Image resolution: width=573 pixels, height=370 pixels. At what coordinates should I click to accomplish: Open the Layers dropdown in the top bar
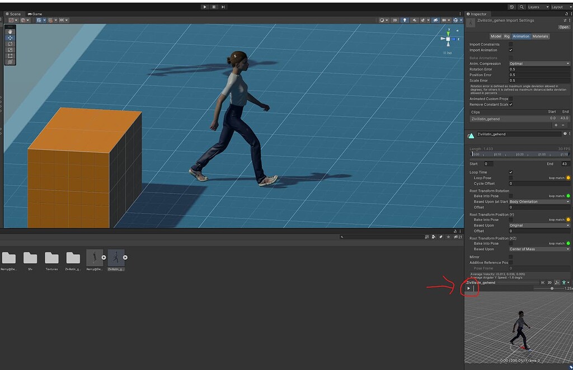537,7
